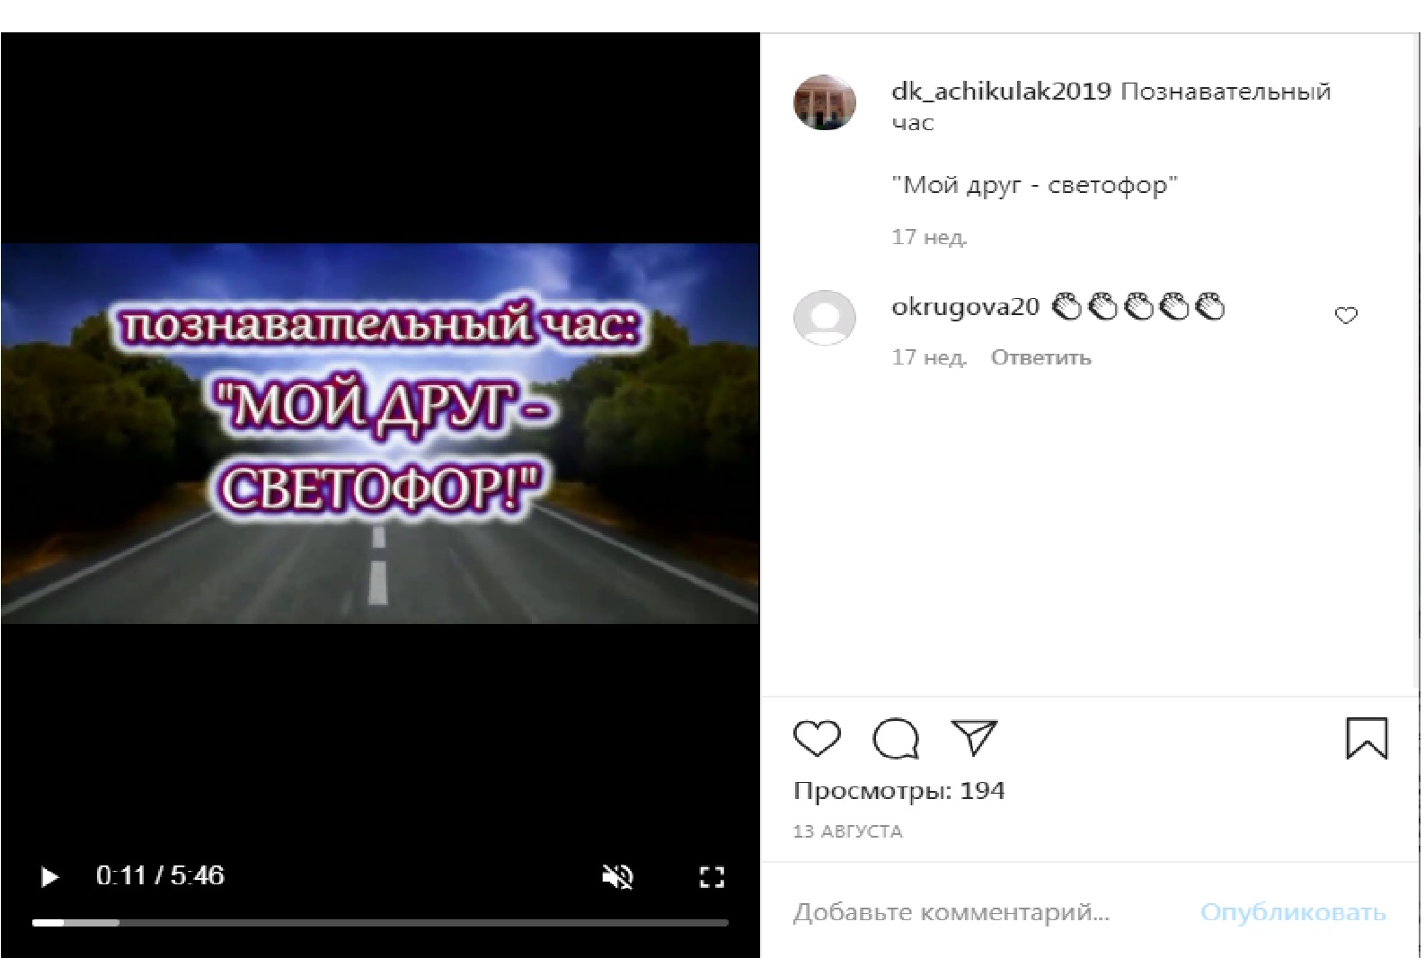Share post with paper plane icon
Screen dimensions: 1425x966
point(974,737)
